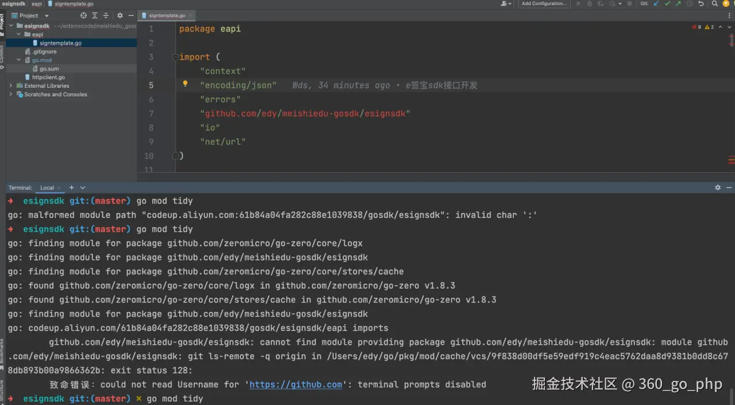Viewport: 735px width, 405px height.
Task: Collapse the esignsdk root folder
Action: (11, 26)
